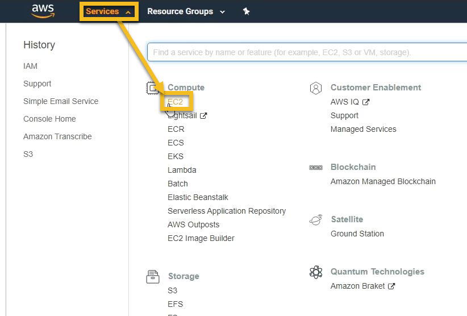467x316 pixels.
Task: Open Serverless Application Repository
Action: (x=227, y=211)
